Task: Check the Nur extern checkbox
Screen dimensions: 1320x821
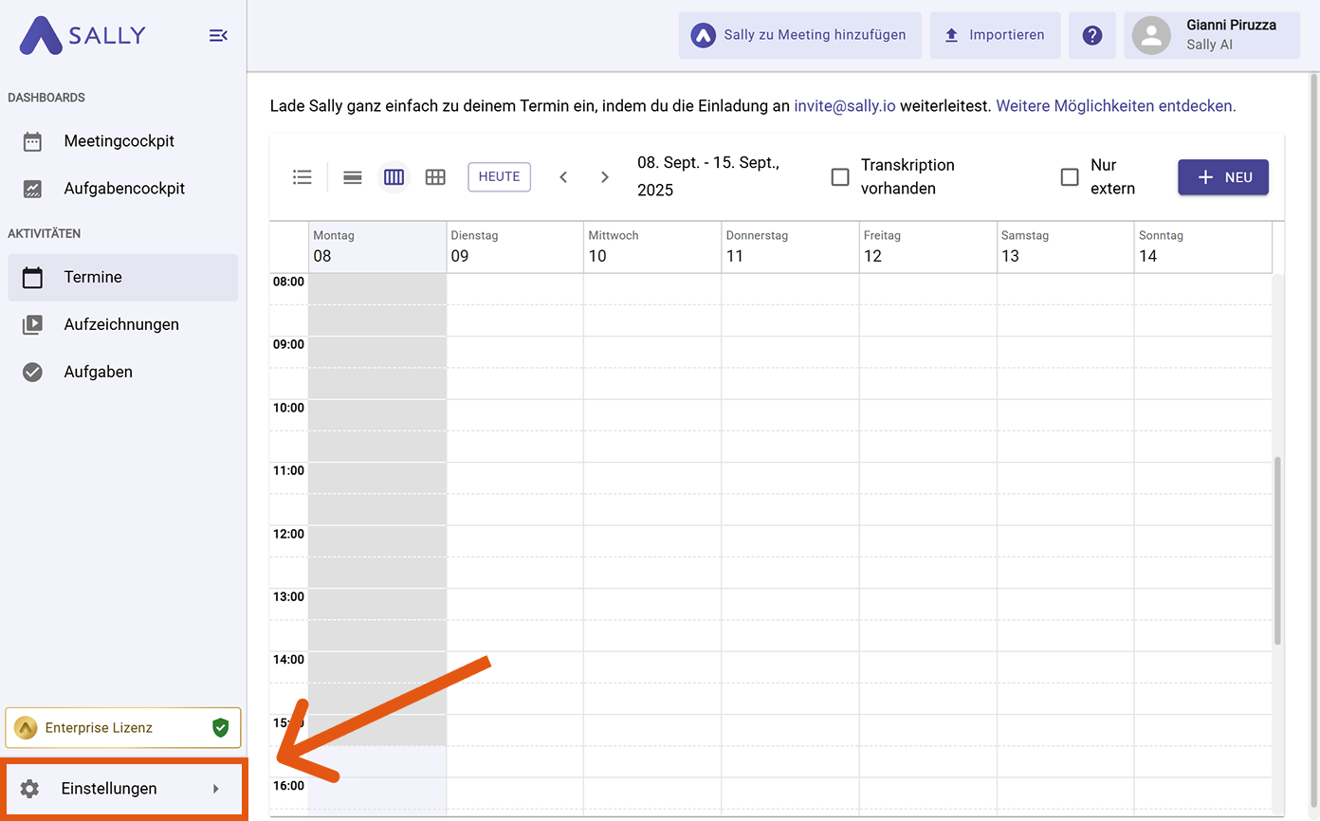Action: [1070, 177]
